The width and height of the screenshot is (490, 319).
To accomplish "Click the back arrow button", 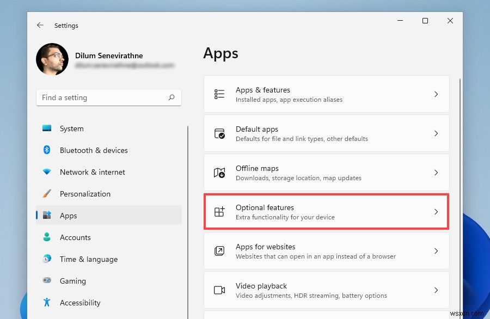I will (41, 25).
